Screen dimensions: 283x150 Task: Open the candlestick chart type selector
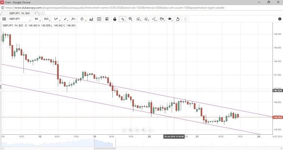pos(56,19)
